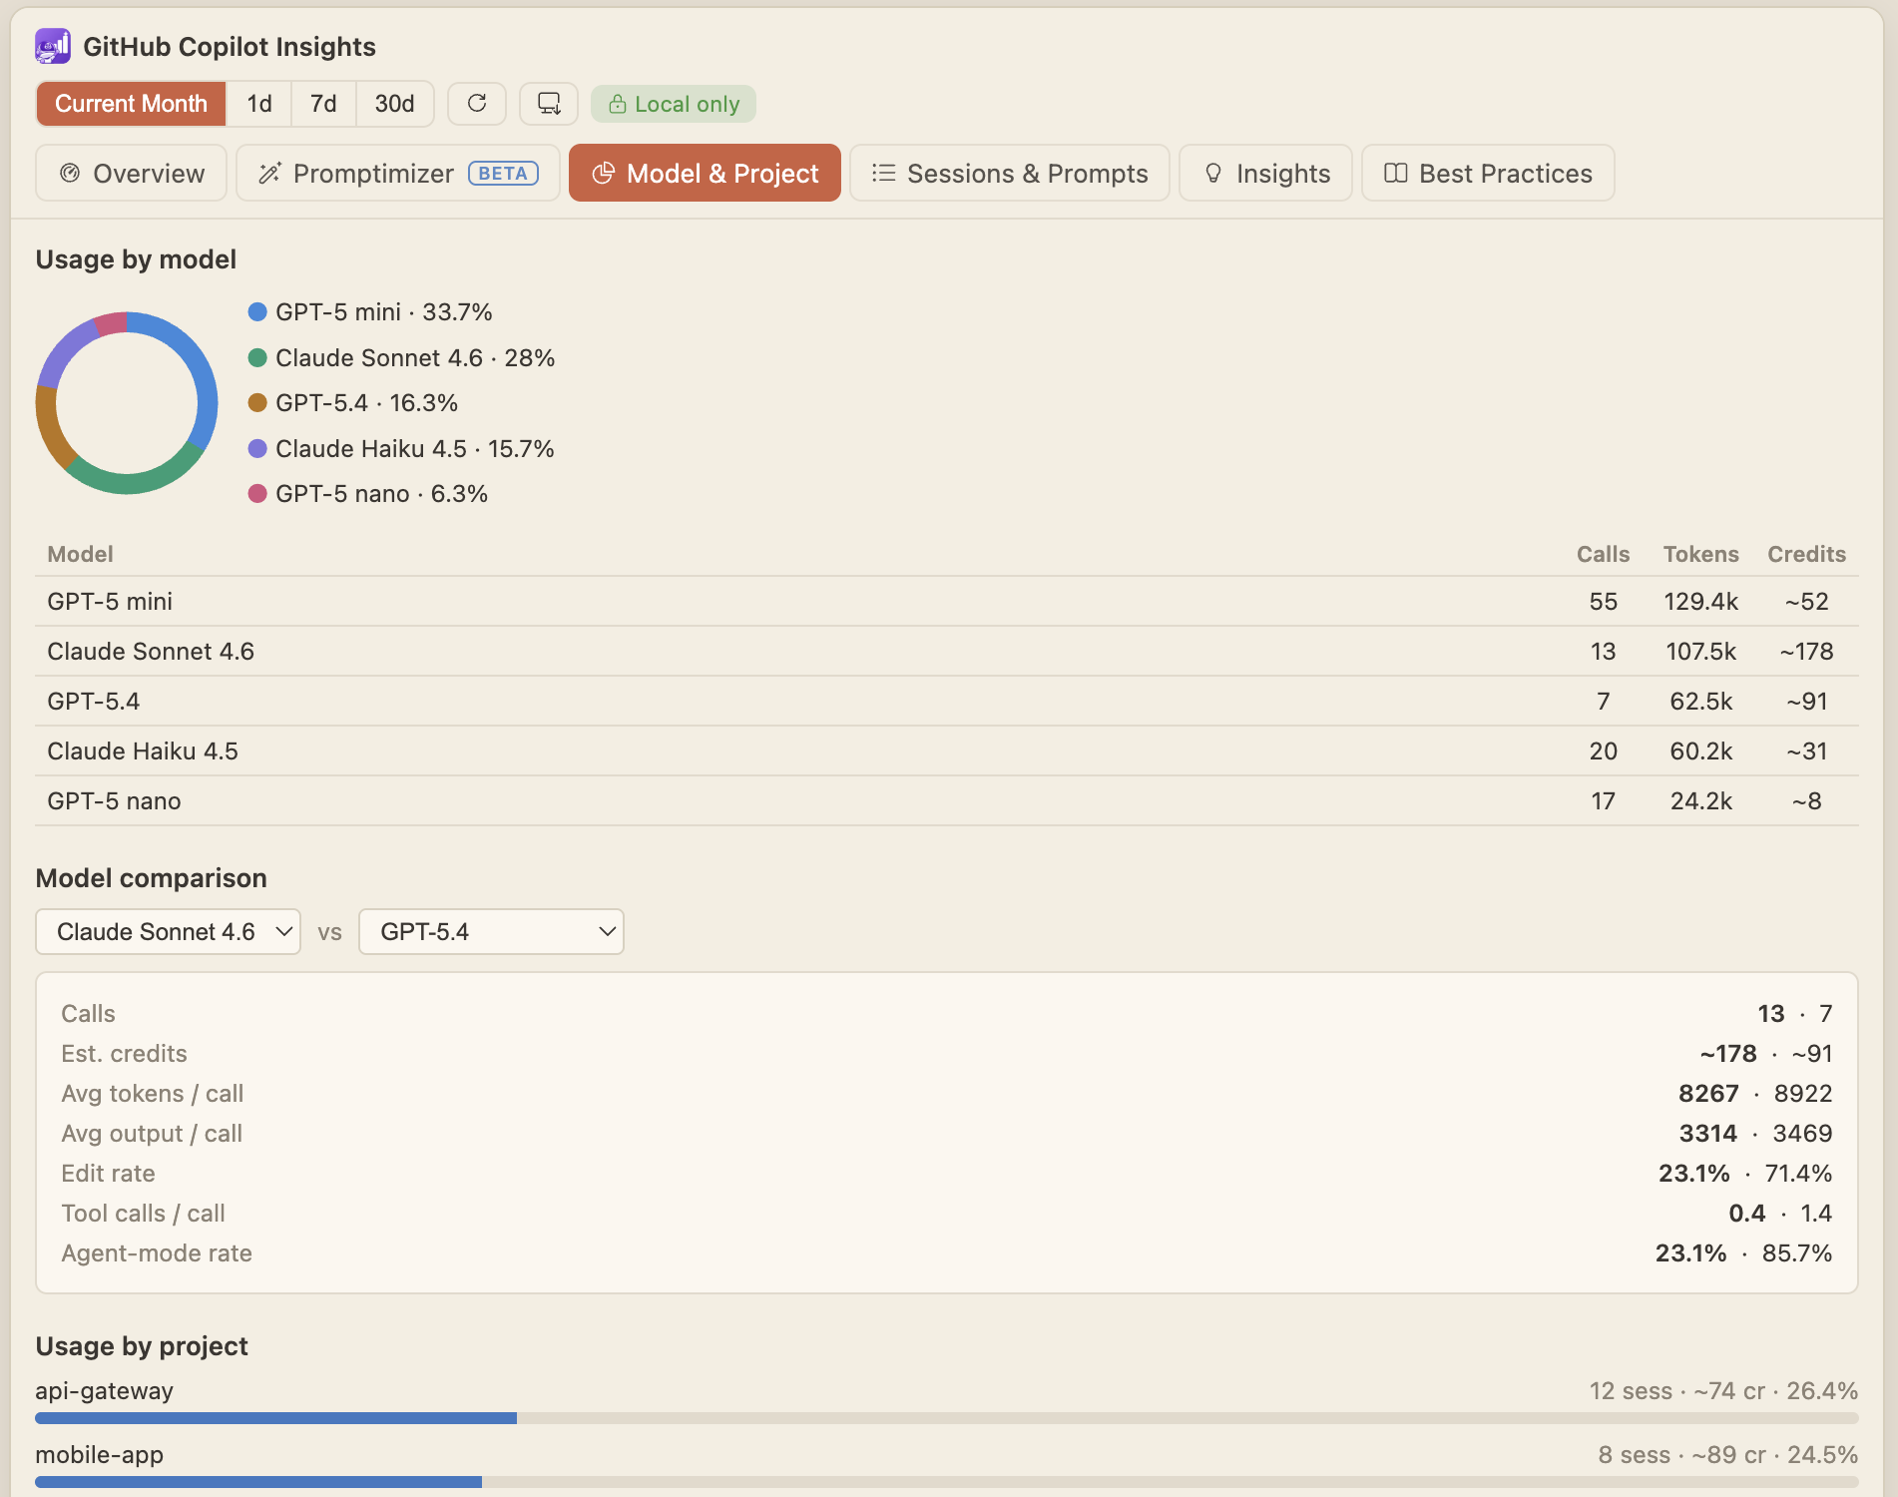
Task: Click the gauge icon in the Overview tab
Action: point(70,173)
